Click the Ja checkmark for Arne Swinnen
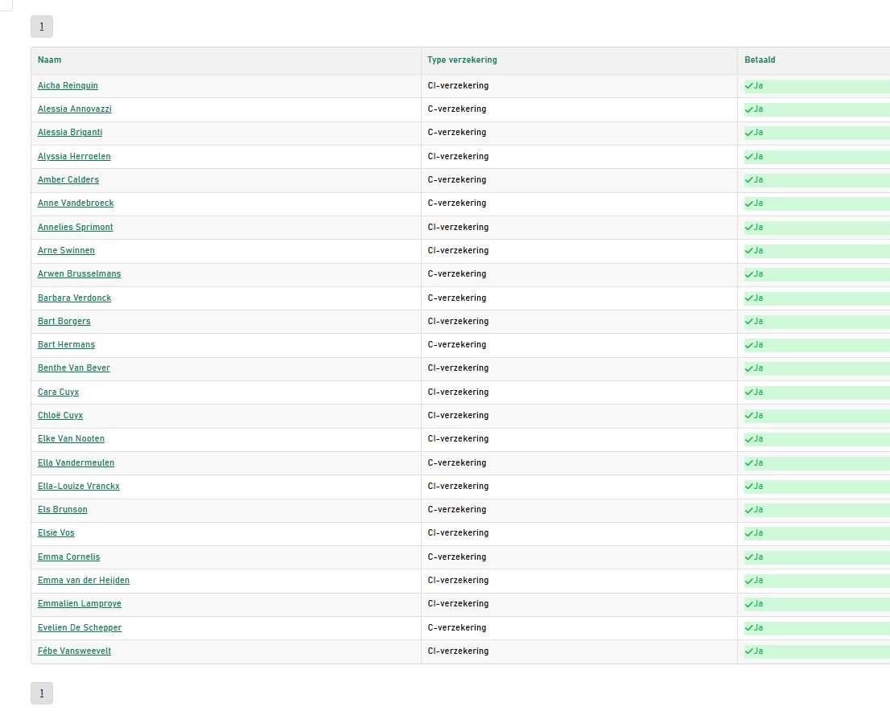 [x=749, y=250]
